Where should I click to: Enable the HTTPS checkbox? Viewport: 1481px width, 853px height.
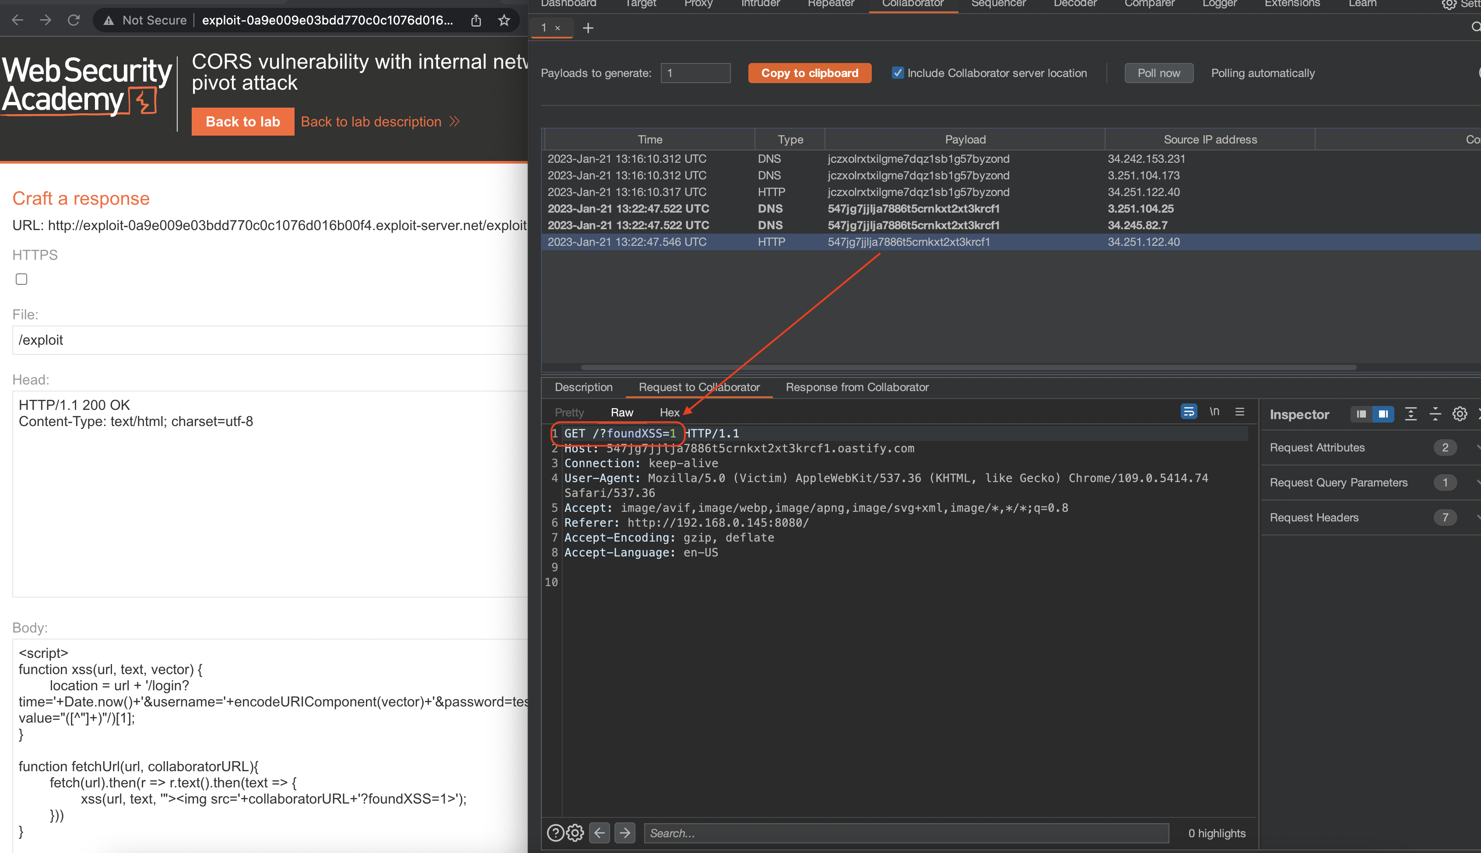click(22, 280)
